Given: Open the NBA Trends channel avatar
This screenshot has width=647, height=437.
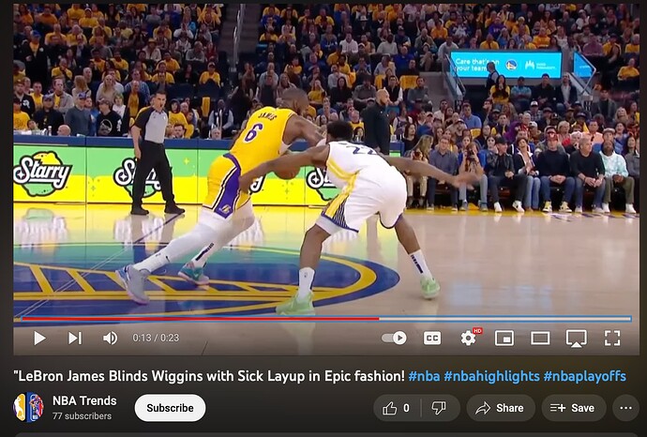Looking at the screenshot, I should tap(28, 407).
